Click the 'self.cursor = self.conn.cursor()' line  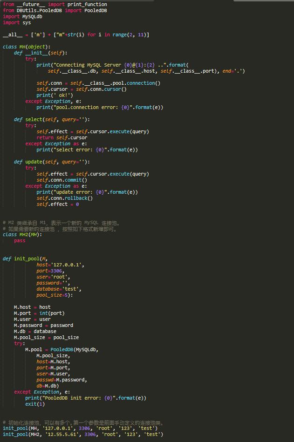(x=82, y=89)
